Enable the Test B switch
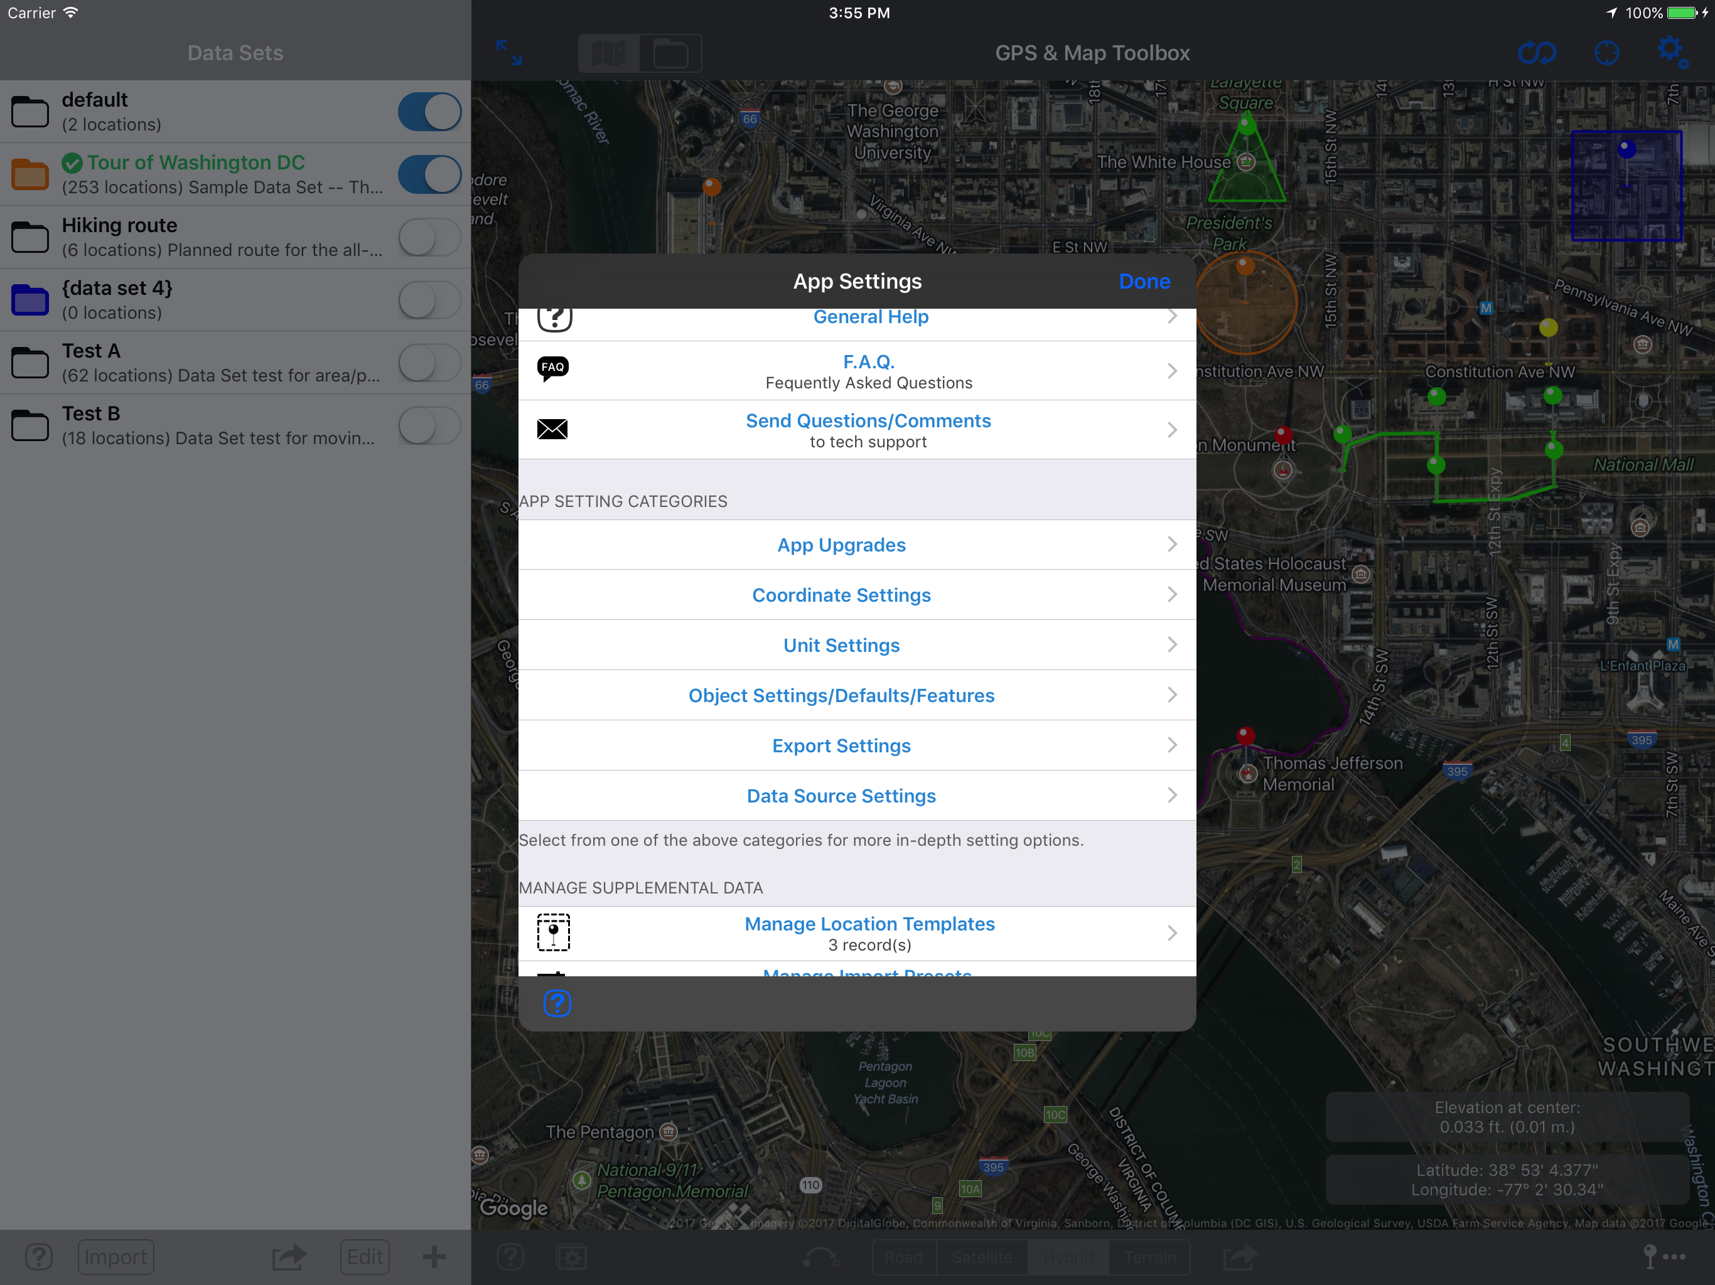 click(429, 425)
